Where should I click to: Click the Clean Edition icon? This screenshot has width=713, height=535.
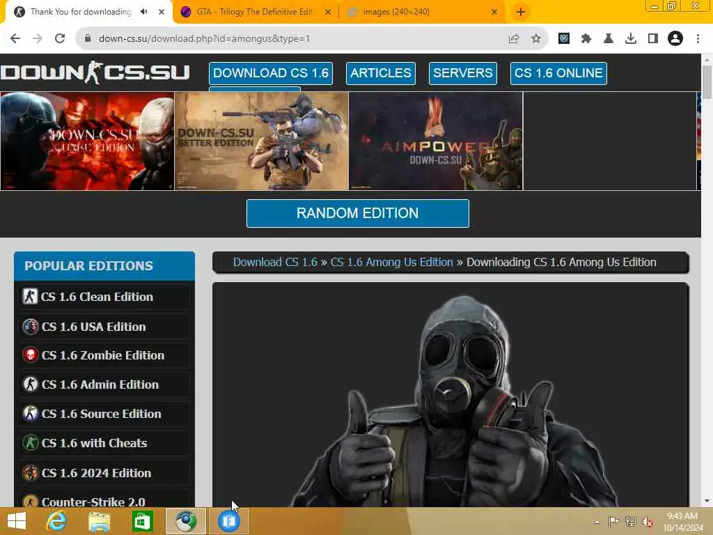coord(30,297)
